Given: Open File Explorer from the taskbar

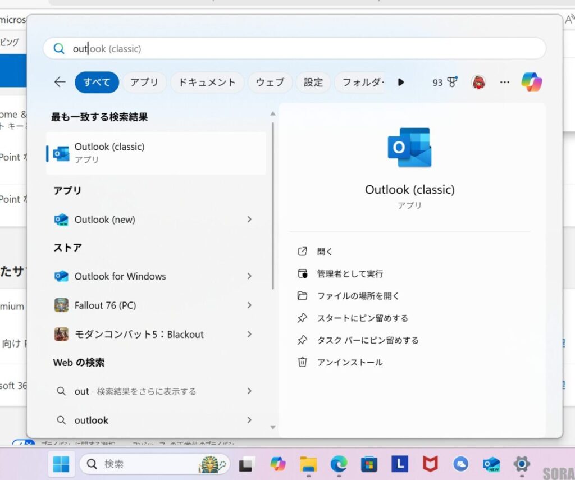Looking at the screenshot, I should [x=308, y=464].
